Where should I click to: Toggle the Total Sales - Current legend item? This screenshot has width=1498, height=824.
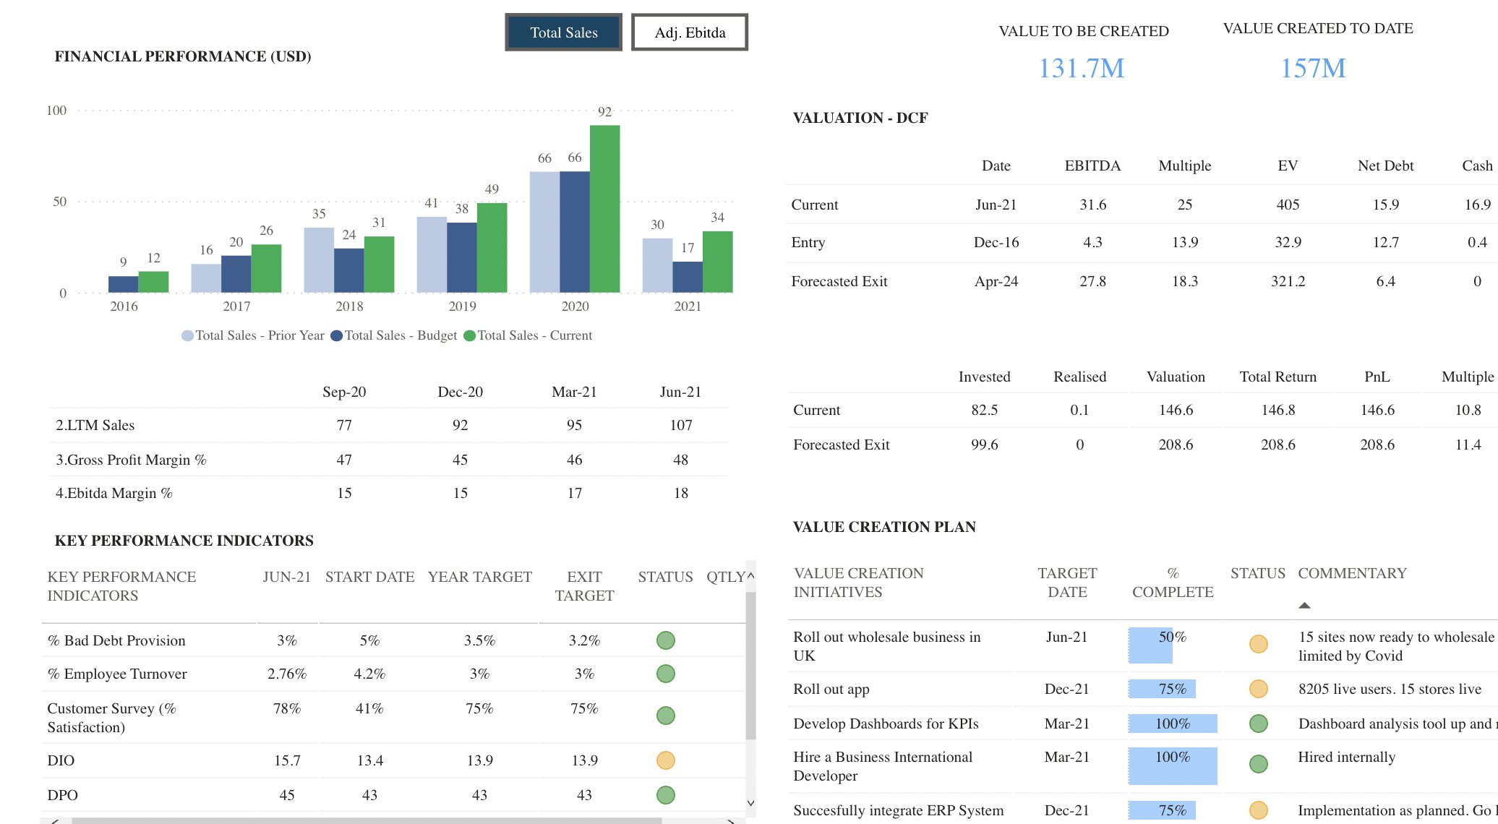[535, 335]
